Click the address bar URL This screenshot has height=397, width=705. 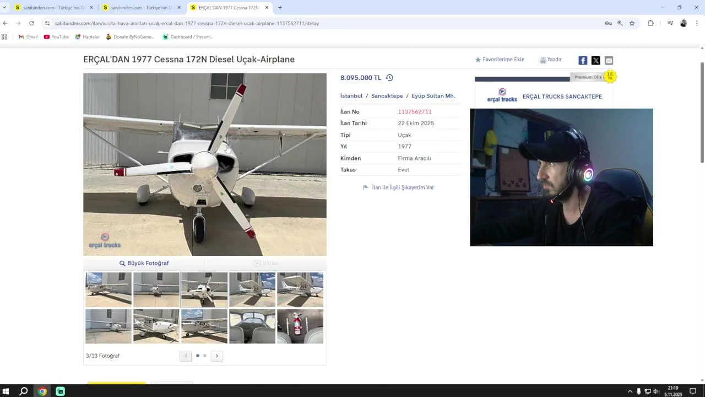pos(187,23)
